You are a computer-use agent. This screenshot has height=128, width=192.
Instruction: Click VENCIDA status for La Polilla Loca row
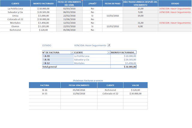175,9
